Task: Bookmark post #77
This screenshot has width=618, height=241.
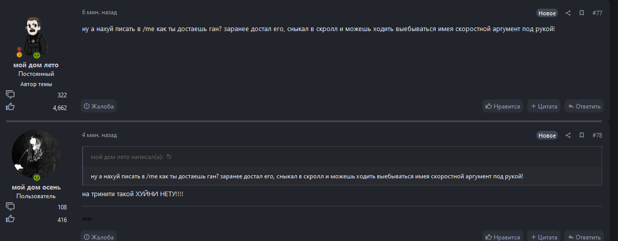Action: coord(581,13)
